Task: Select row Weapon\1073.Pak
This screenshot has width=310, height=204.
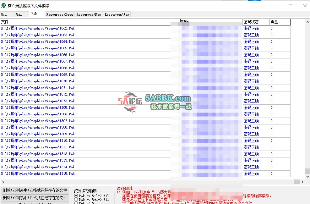Action: tap(145, 101)
